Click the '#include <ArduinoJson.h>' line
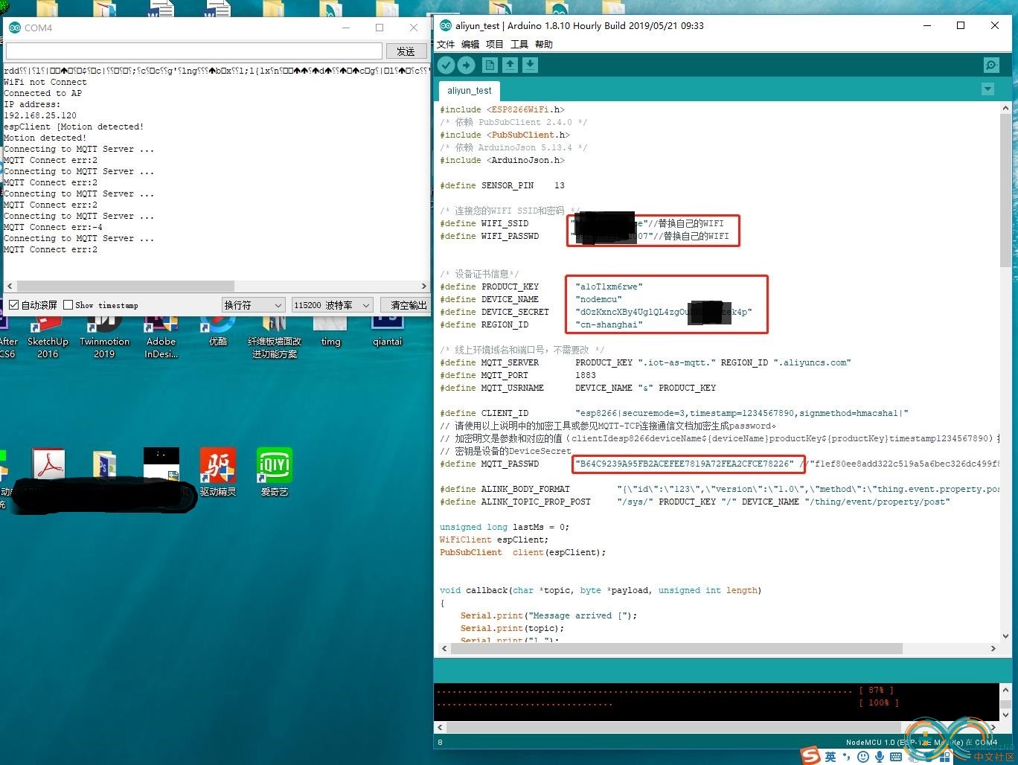This screenshot has height=765, width=1018. (502, 160)
